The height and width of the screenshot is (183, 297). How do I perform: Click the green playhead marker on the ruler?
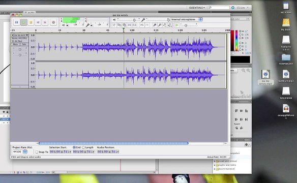click(124, 29)
